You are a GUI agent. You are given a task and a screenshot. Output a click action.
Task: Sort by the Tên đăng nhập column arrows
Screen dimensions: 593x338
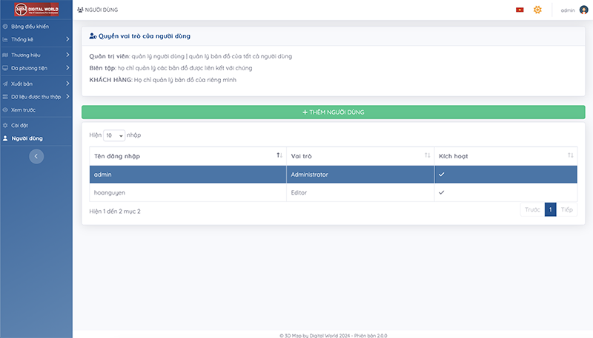pyautogui.click(x=279, y=155)
